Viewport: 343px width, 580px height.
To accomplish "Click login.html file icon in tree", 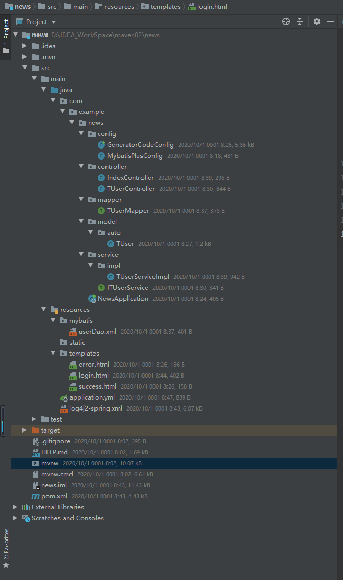I will tap(73, 376).
